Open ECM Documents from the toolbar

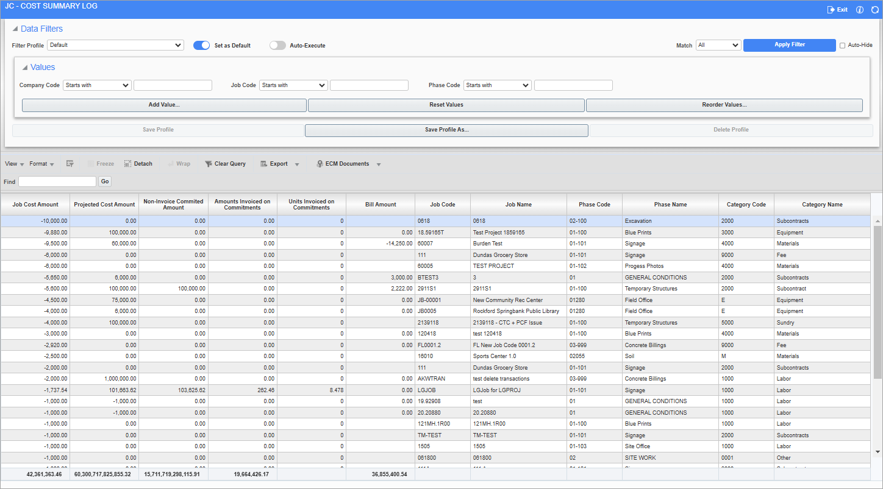343,163
